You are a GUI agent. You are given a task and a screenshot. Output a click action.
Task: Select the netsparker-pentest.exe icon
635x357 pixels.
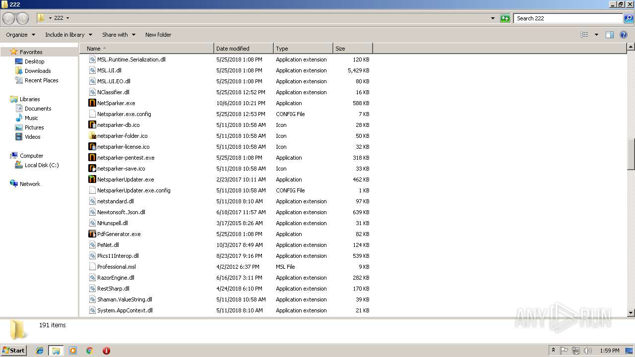[92, 158]
